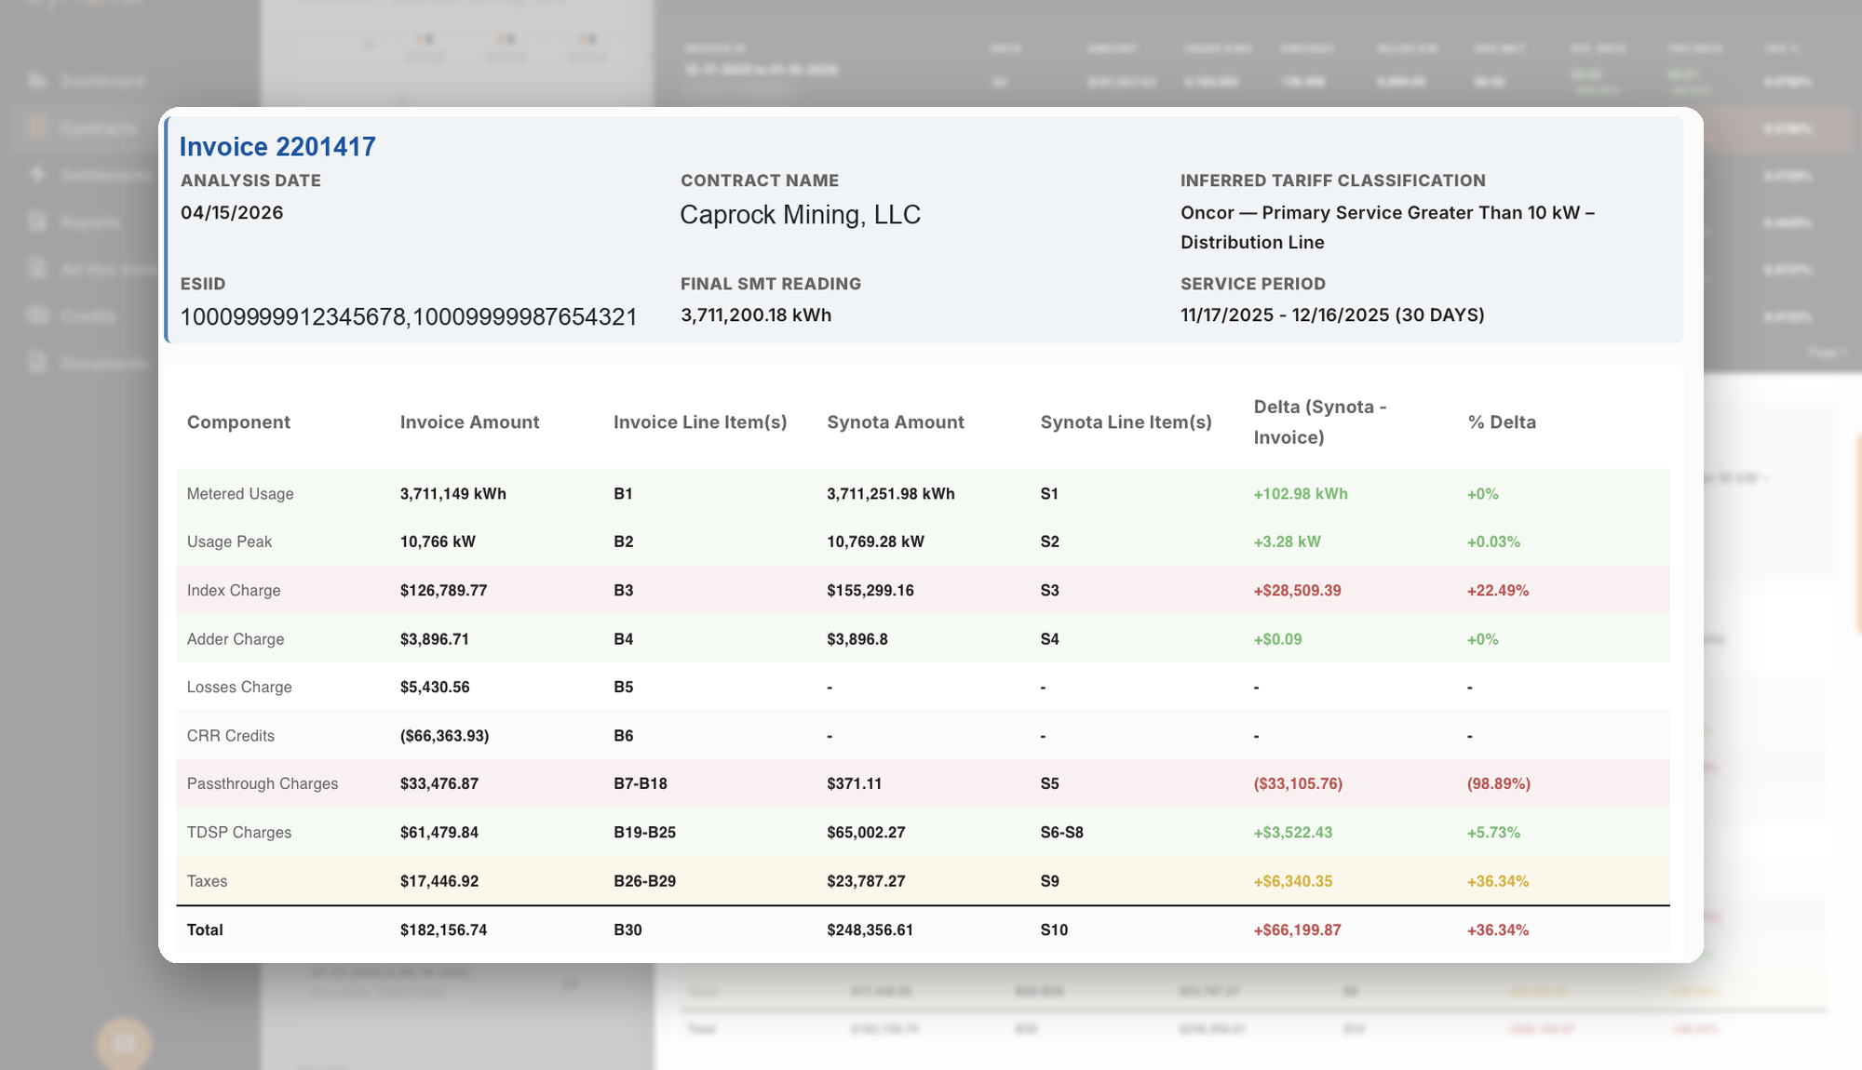Click the (98.89%) percent delta
The image size is (1862, 1070).
tap(1499, 784)
